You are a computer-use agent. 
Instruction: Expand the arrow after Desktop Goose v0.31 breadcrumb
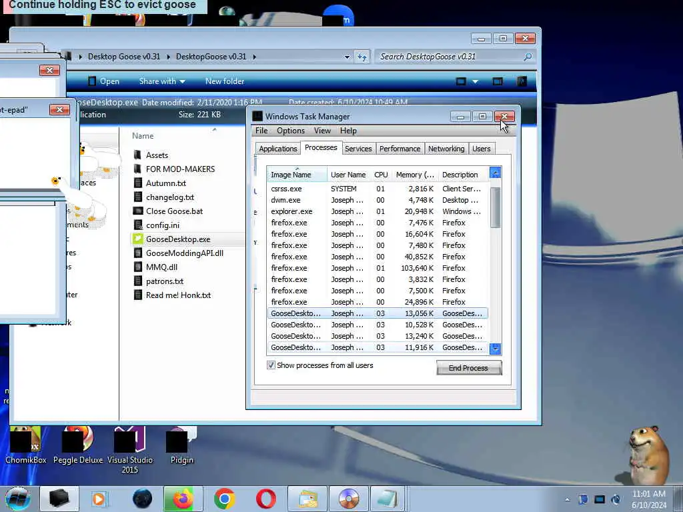[x=168, y=57]
